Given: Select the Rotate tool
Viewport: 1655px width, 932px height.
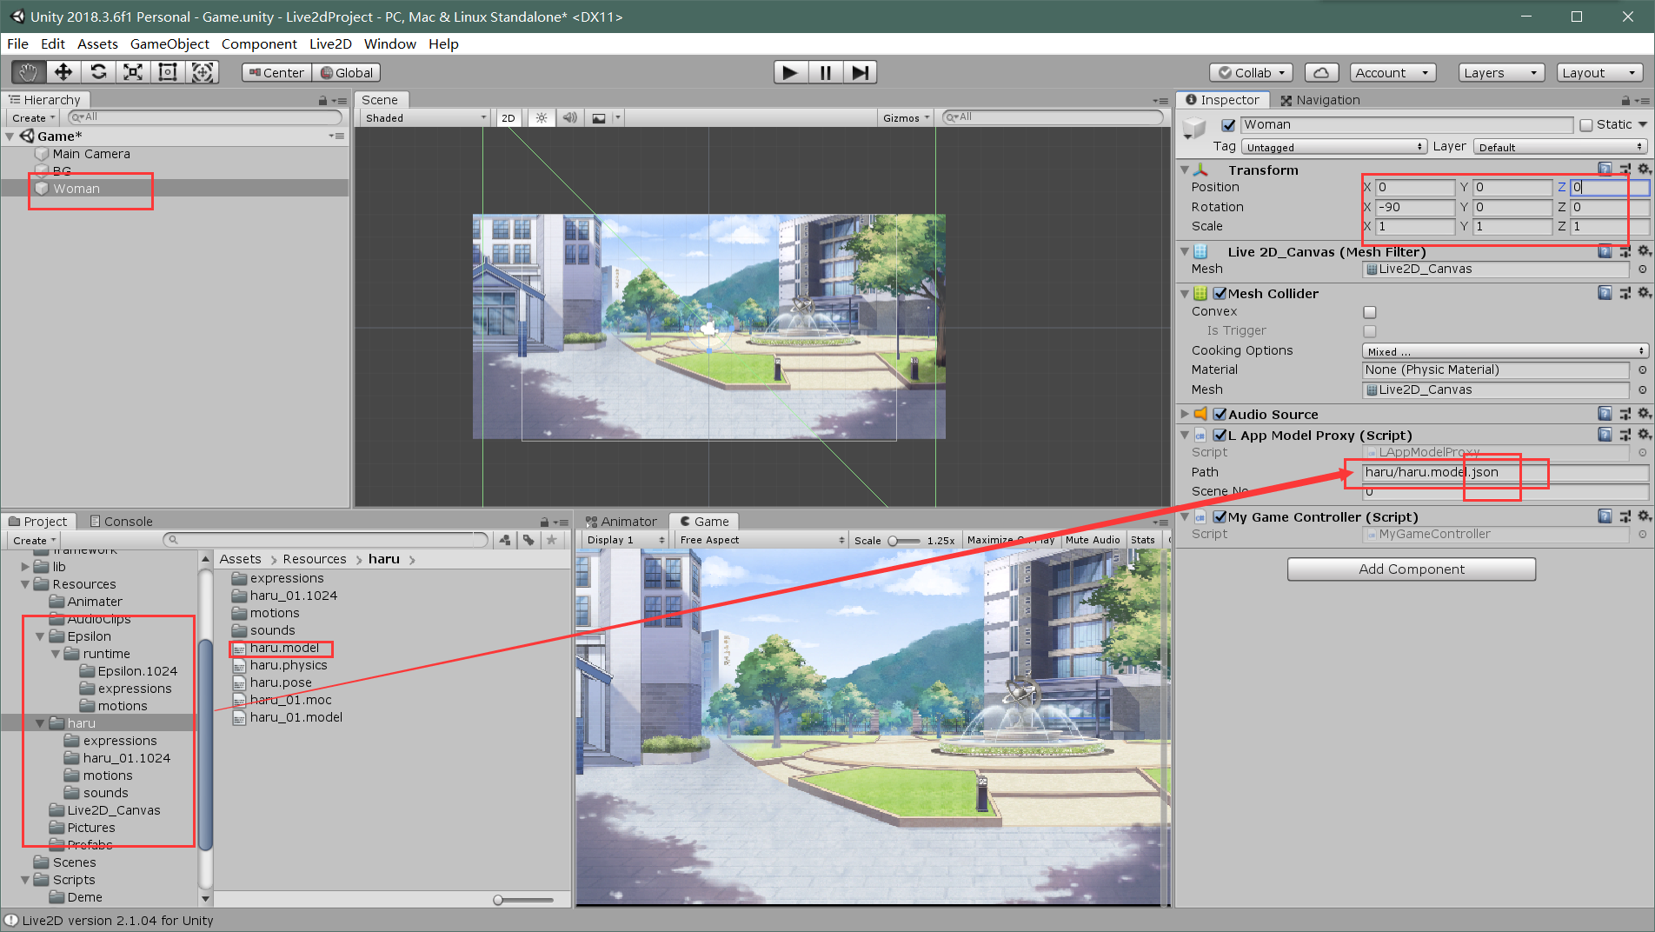Looking at the screenshot, I should point(98,72).
